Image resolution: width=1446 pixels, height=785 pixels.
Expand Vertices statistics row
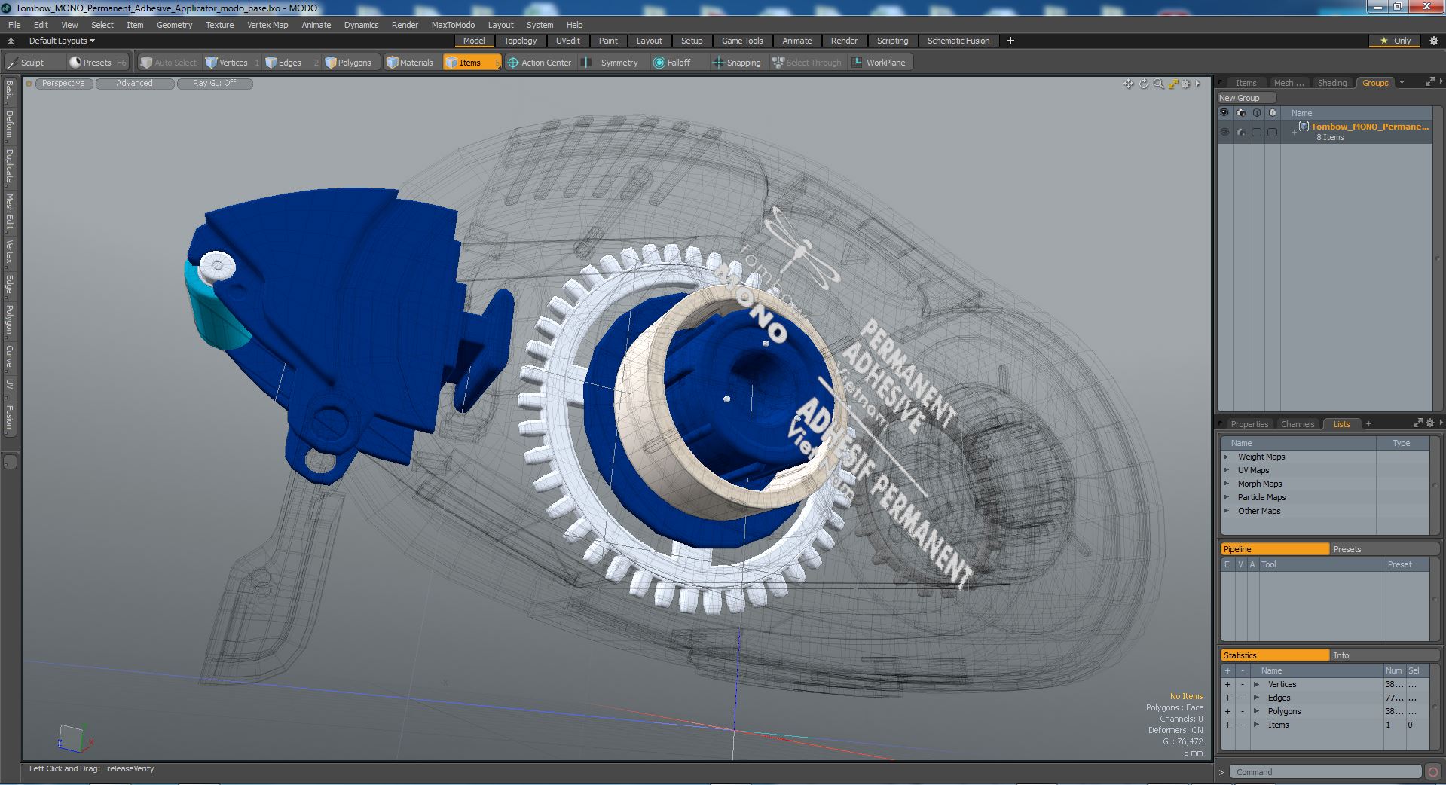(x=1256, y=684)
